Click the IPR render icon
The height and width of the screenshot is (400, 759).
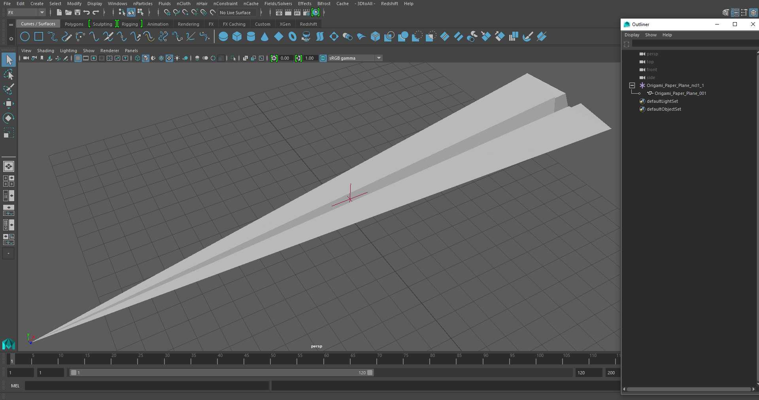[297, 13]
